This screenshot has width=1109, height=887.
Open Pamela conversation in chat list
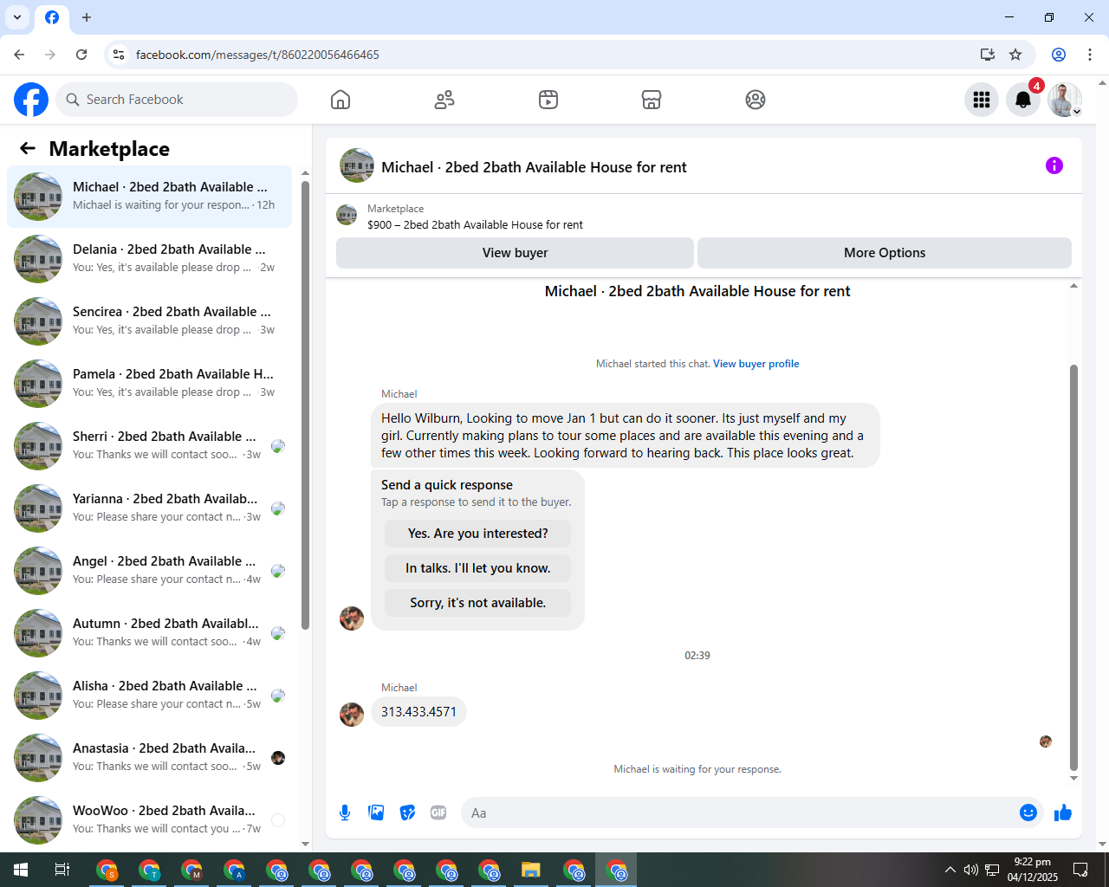149,384
